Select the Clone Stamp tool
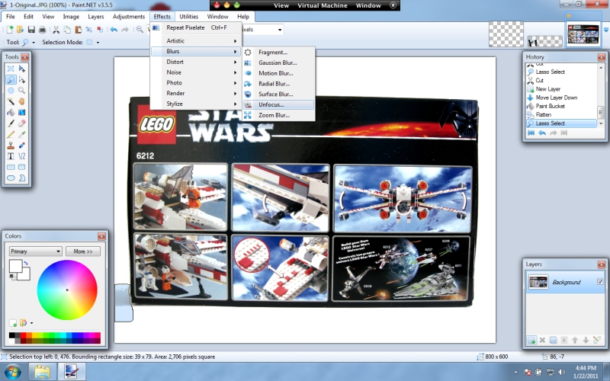This screenshot has width=610, height=381. [11, 145]
